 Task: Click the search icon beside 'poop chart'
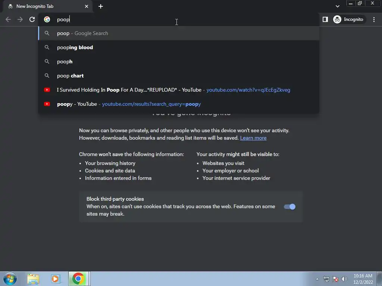(47, 76)
